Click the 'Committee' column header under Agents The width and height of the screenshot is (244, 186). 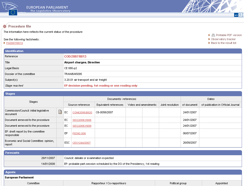[x=33, y=183]
